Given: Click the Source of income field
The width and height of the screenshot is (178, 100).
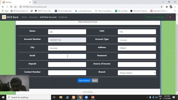Looking at the screenshot, I should (x=137, y=64).
